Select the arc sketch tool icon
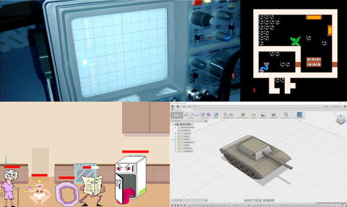 pos(192,115)
